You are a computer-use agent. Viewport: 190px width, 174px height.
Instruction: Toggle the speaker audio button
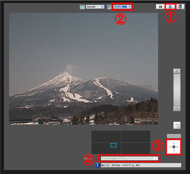pos(180,7)
